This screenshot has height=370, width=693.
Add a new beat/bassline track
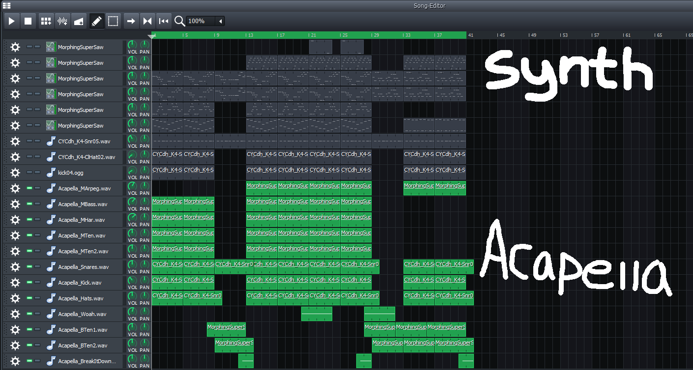(x=46, y=21)
